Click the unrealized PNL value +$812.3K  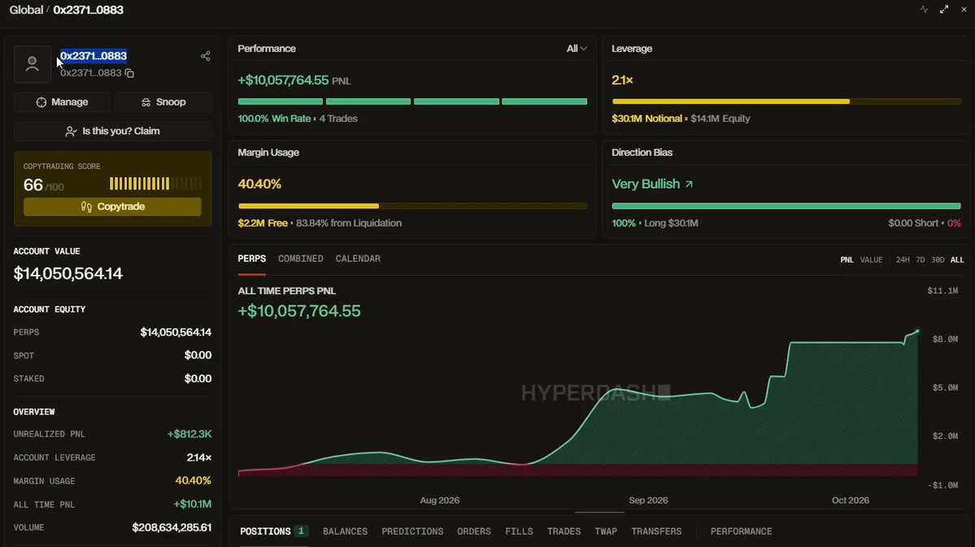tap(189, 434)
